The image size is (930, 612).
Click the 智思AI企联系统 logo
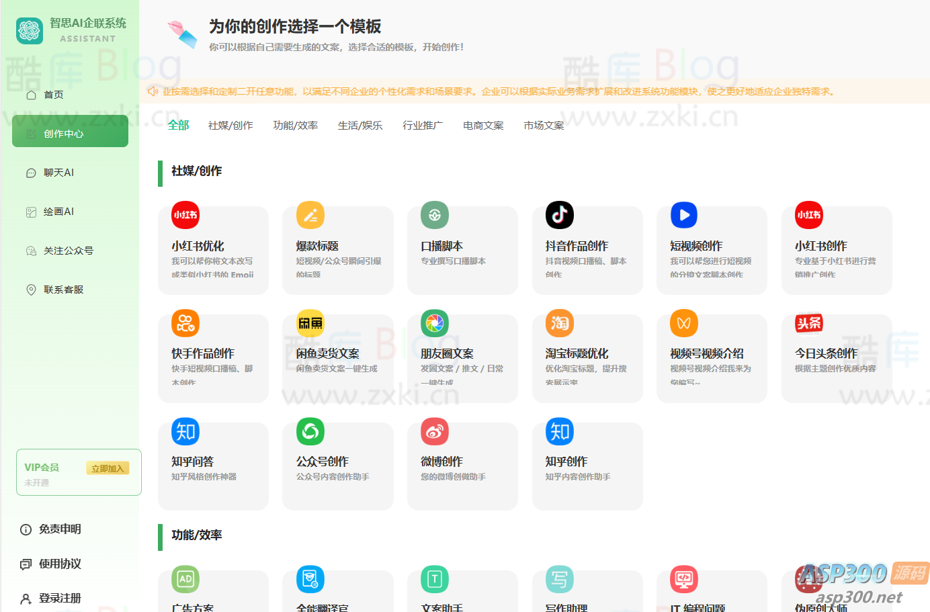pos(69,30)
